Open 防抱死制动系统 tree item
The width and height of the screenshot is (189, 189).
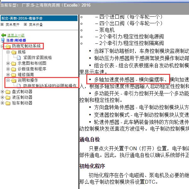[26, 46]
